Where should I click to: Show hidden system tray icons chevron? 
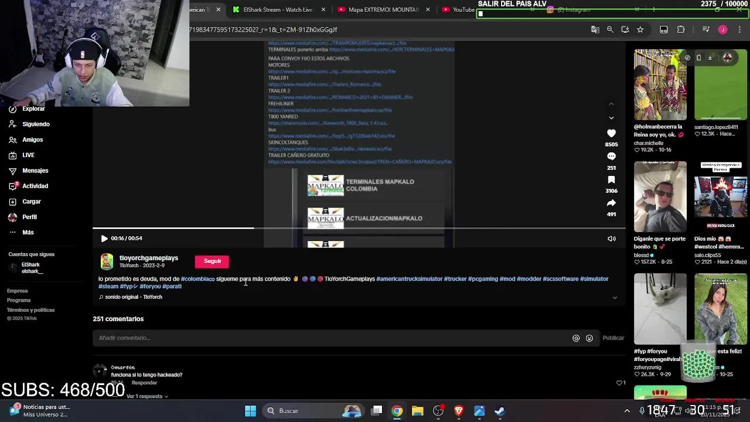pos(627,411)
